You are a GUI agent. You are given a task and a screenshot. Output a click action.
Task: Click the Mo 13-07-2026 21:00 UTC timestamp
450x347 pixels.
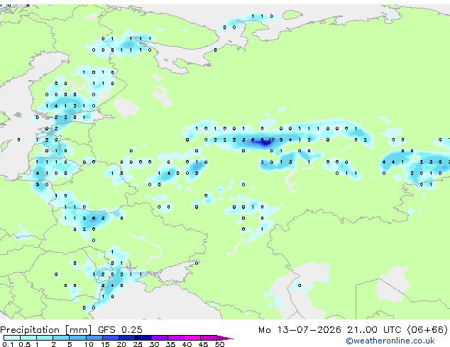[330, 330]
